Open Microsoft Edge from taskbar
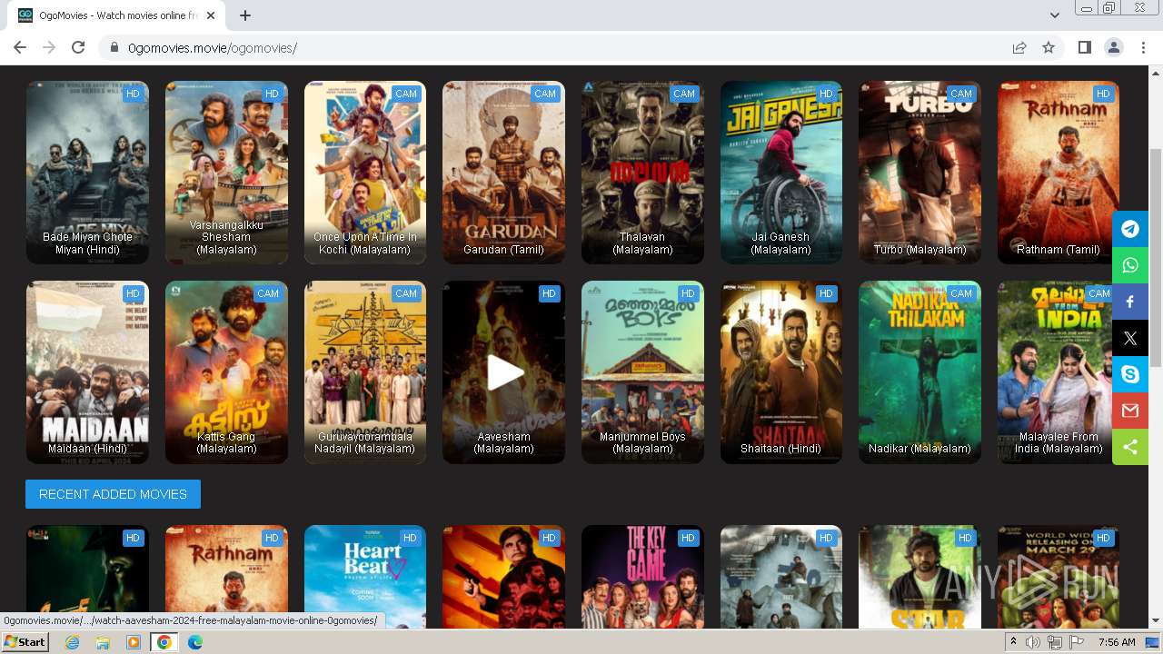 195,642
